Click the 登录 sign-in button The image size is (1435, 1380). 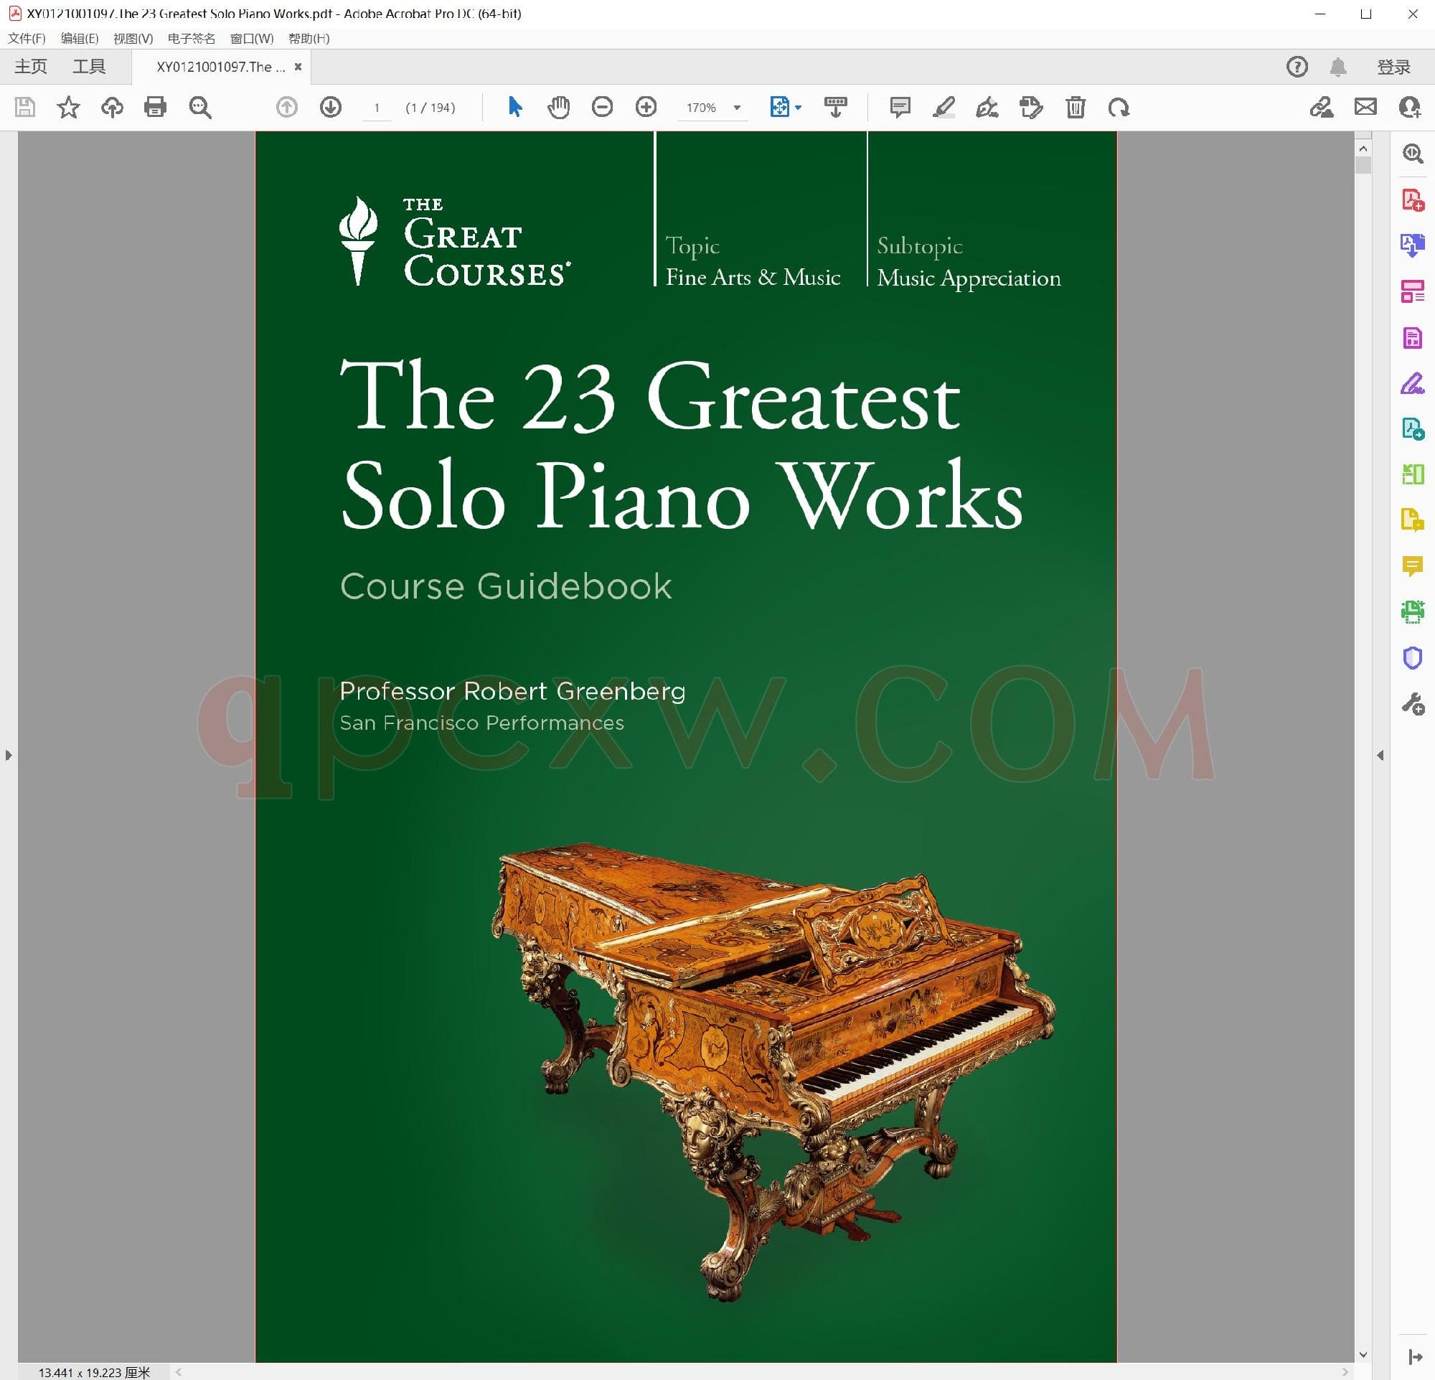1393,67
